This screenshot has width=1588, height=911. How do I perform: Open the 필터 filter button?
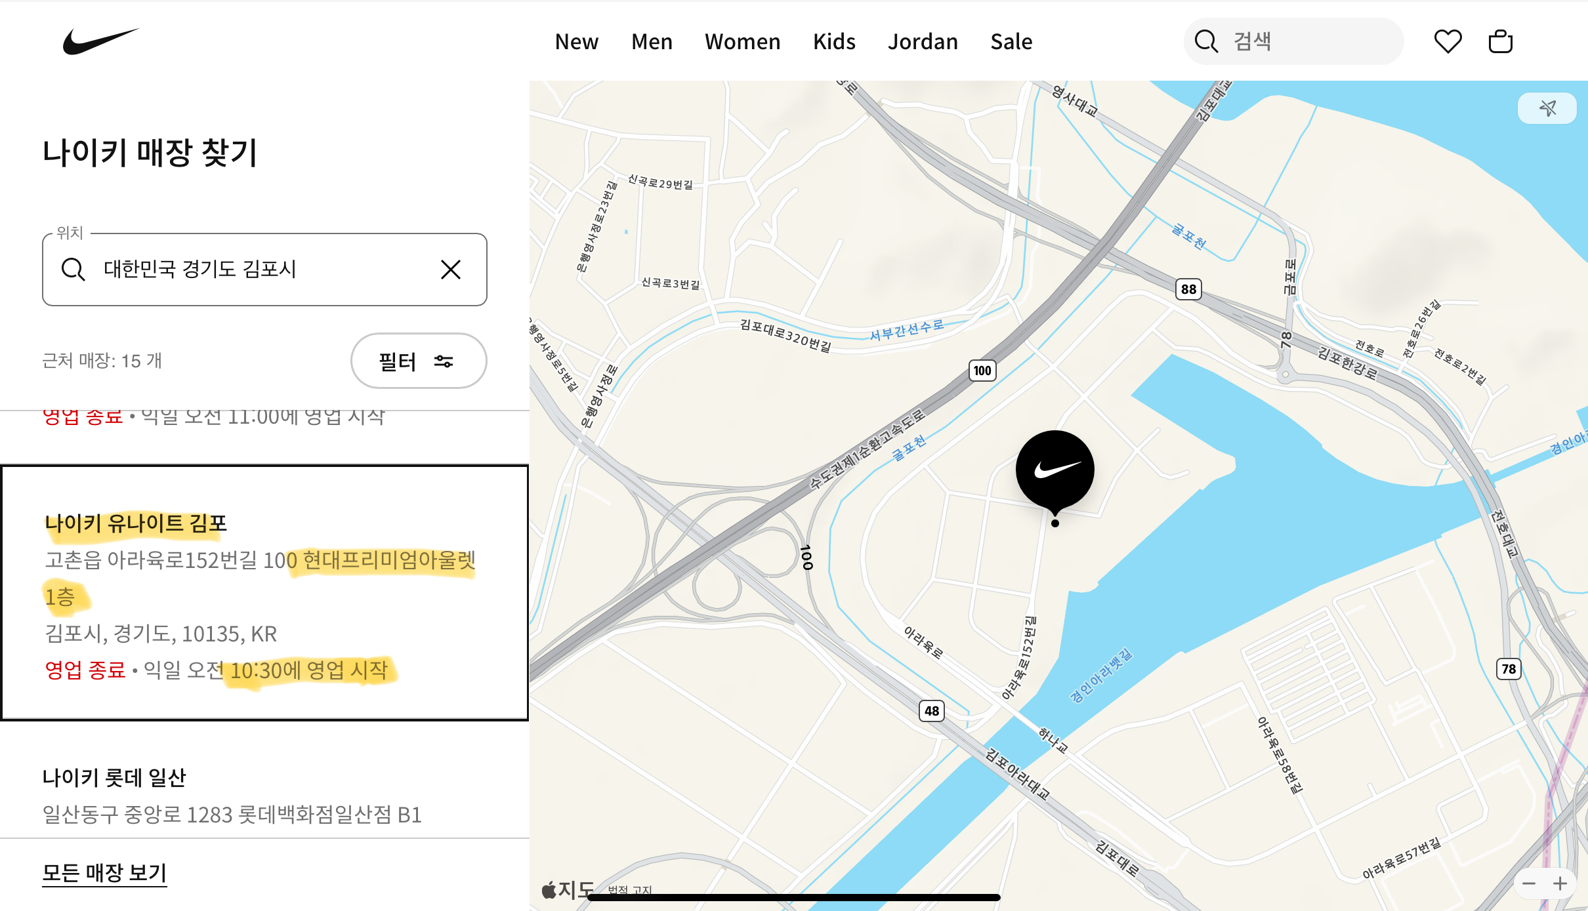pos(419,361)
